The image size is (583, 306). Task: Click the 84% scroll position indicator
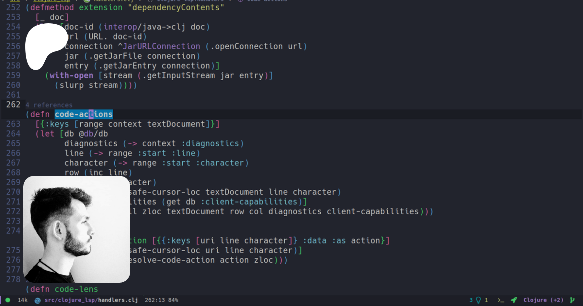173,300
